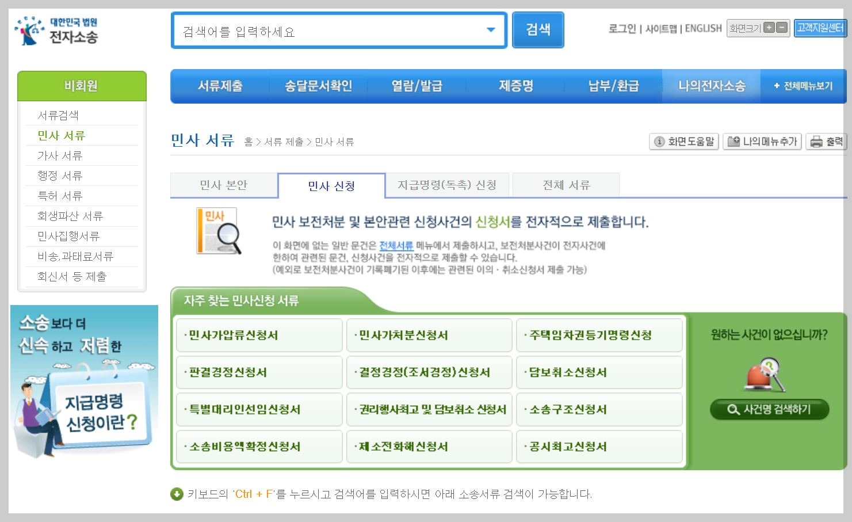Click the 비회원 sidebar header
Screen dimensions: 852x522
tap(82, 86)
